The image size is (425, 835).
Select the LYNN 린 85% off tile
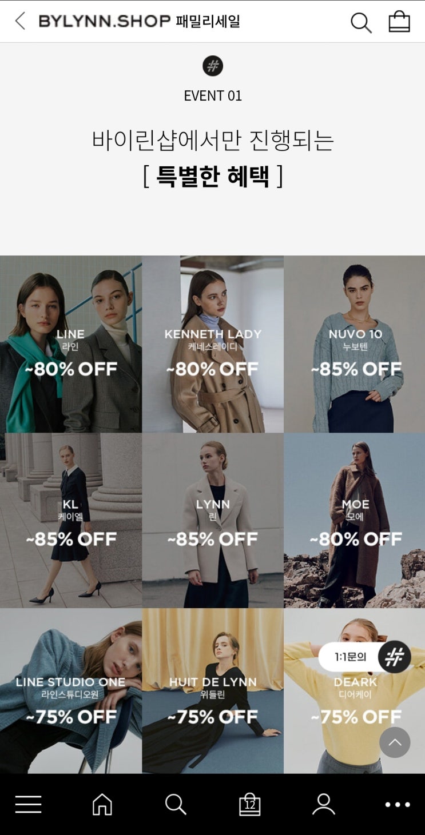(x=213, y=520)
